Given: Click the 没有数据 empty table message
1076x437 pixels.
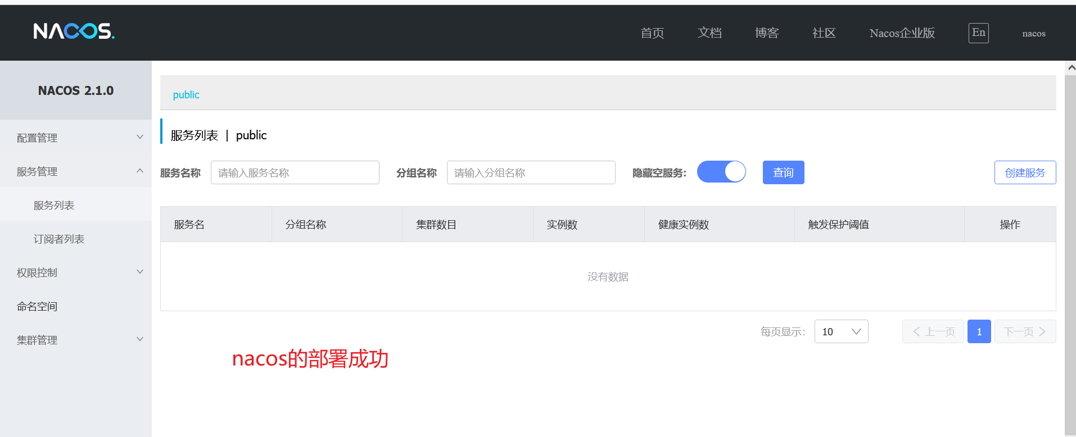Looking at the screenshot, I should pos(608,276).
